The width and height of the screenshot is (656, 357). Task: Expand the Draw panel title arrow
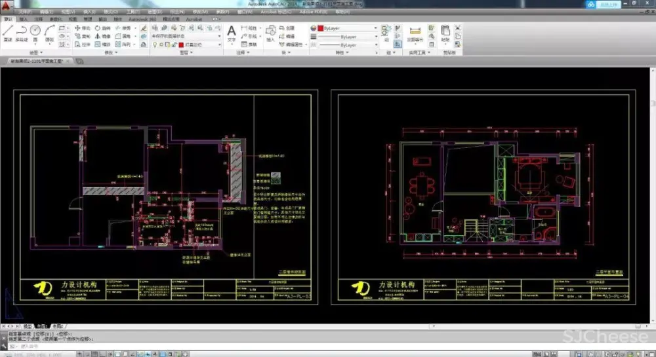pos(42,52)
